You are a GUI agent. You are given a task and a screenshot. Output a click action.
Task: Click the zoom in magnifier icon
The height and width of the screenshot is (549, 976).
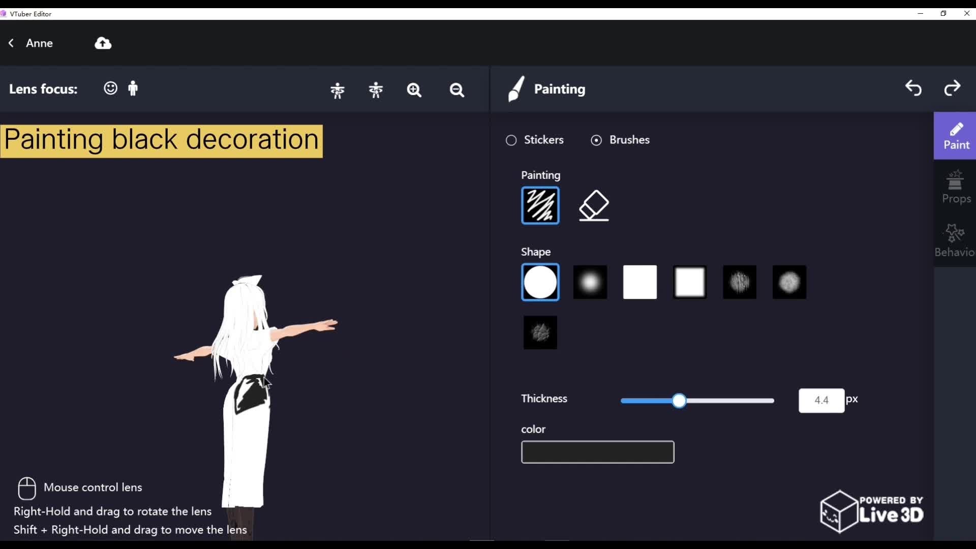(414, 90)
